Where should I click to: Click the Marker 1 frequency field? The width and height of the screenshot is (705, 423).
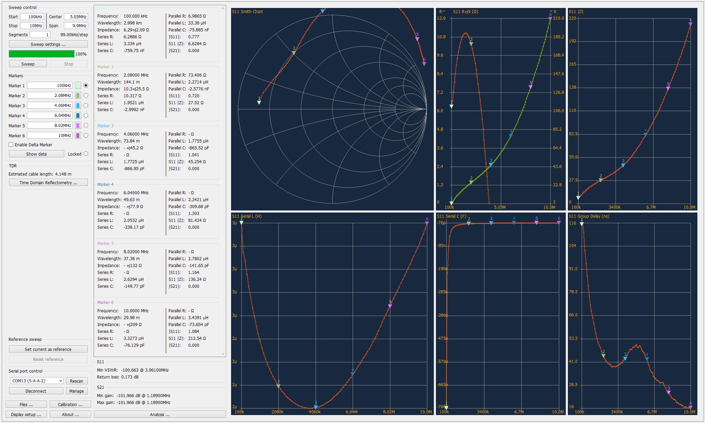pyautogui.click(x=50, y=86)
